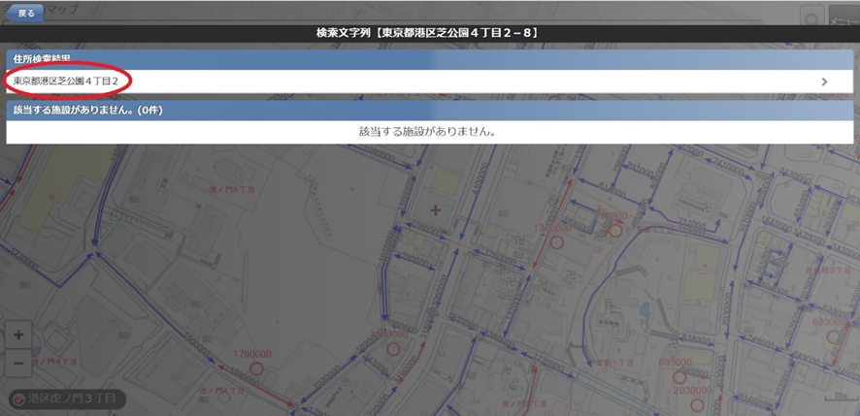Viewport: 860px width, 416px height.
Task: Click the 戻る back button
Action: pyautogui.click(x=24, y=14)
